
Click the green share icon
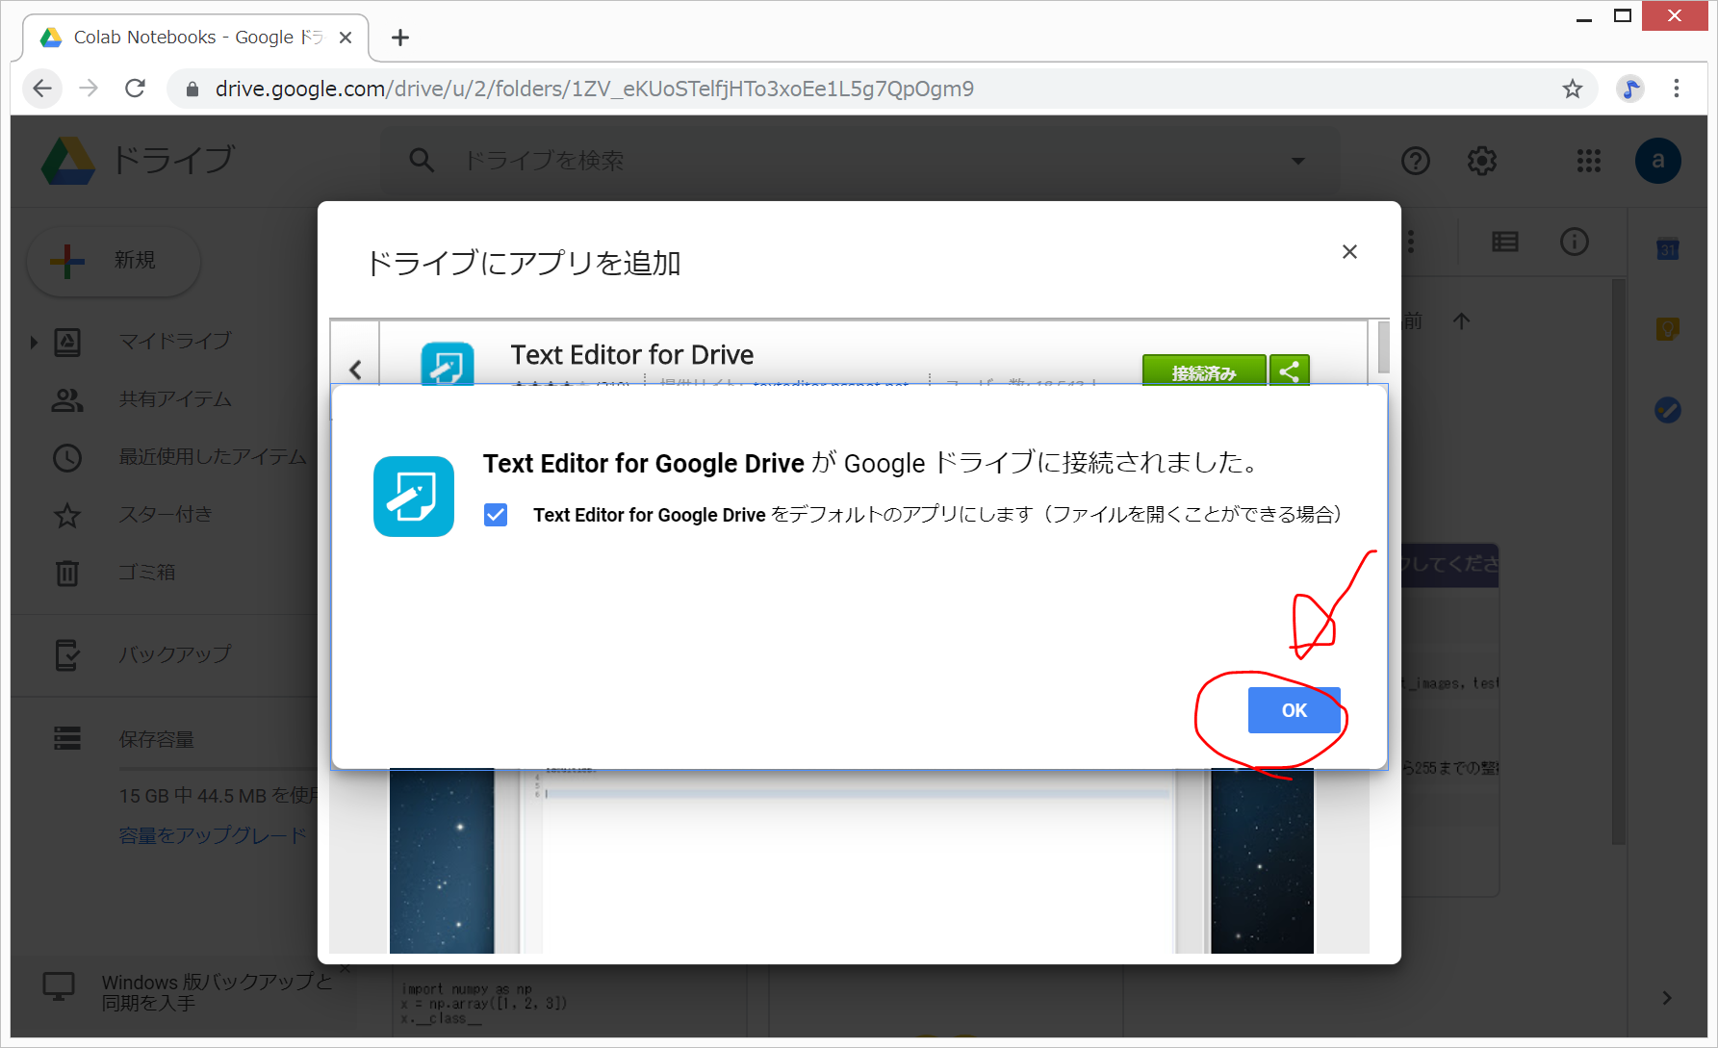point(1289,371)
